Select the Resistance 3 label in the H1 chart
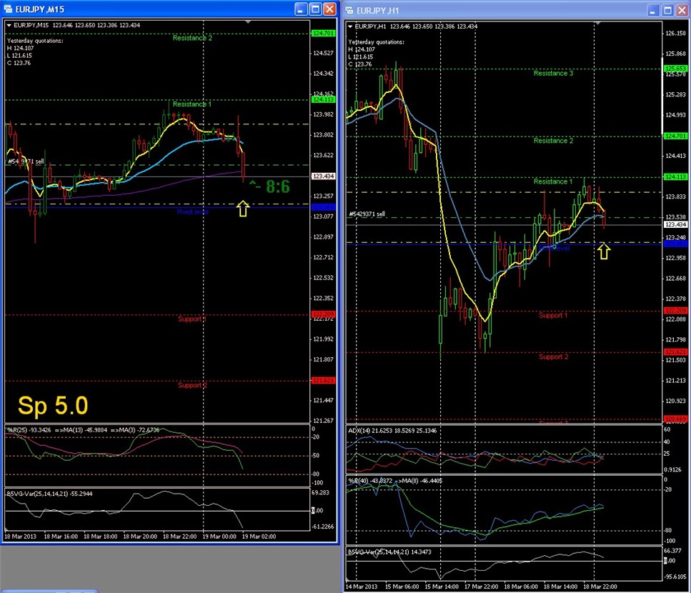Screen dimensions: 691x593 [553, 73]
